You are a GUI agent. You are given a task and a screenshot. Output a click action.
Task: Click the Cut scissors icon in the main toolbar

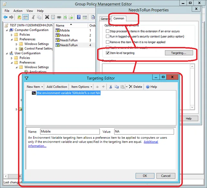point(33,17)
